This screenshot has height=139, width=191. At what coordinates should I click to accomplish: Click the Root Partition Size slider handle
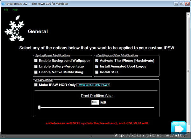pos(39,107)
